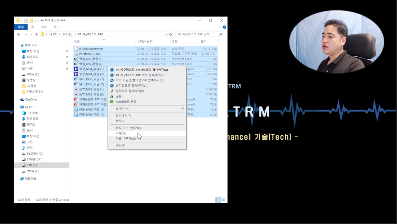Viewport: 397px width, 224px height.
Task: Click the breadcrumb chevron after 1TB (E:)
Action: [75, 34]
